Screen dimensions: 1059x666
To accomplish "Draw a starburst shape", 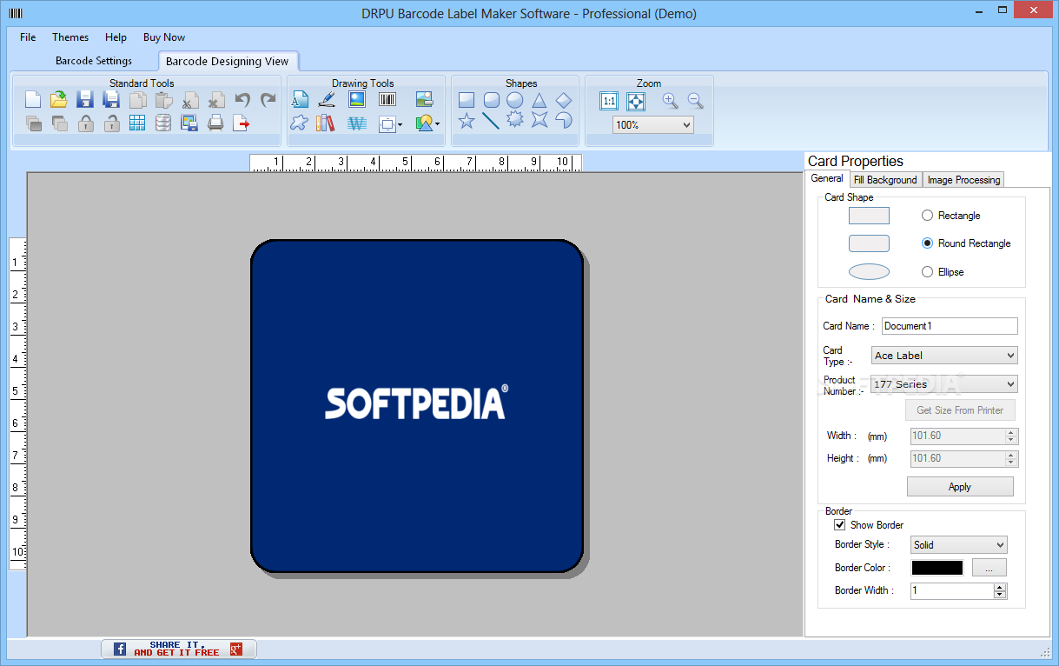I will coord(515,120).
